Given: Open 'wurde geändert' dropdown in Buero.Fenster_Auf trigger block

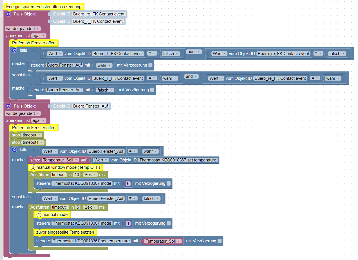Looking at the screenshot, I should [23, 113].
